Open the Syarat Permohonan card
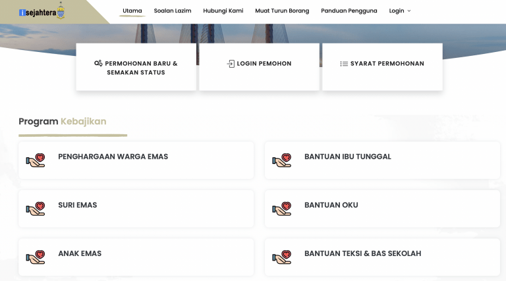 [x=382, y=67]
